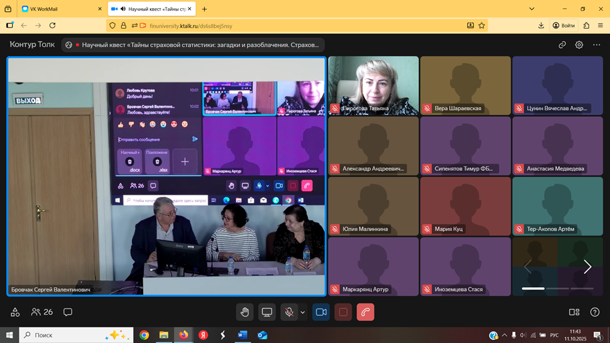Image resolution: width=610 pixels, height=343 pixels.
Task: Toggle the camera on or off
Action: pos(321,312)
